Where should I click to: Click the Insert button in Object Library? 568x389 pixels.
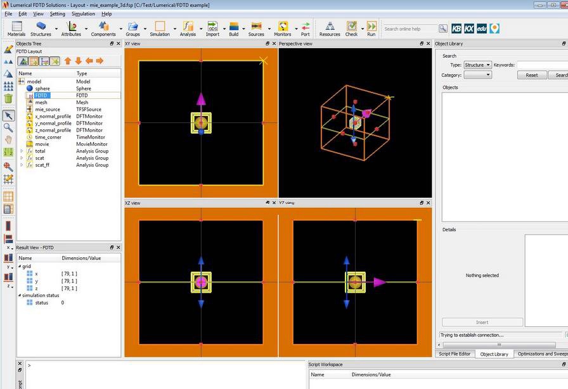click(482, 322)
